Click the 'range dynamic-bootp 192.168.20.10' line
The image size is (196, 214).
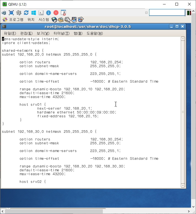[x=72, y=89]
